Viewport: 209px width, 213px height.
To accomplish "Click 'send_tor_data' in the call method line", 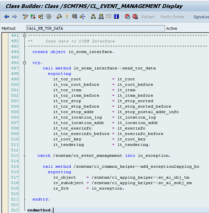I will pos(139,68).
